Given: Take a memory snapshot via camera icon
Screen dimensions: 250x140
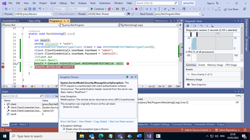Looking at the screenshot, I should tap(188, 84).
